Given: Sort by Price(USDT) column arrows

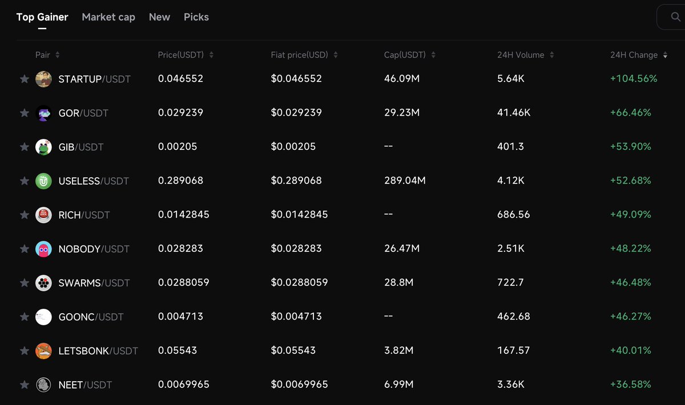Looking at the screenshot, I should click(212, 55).
